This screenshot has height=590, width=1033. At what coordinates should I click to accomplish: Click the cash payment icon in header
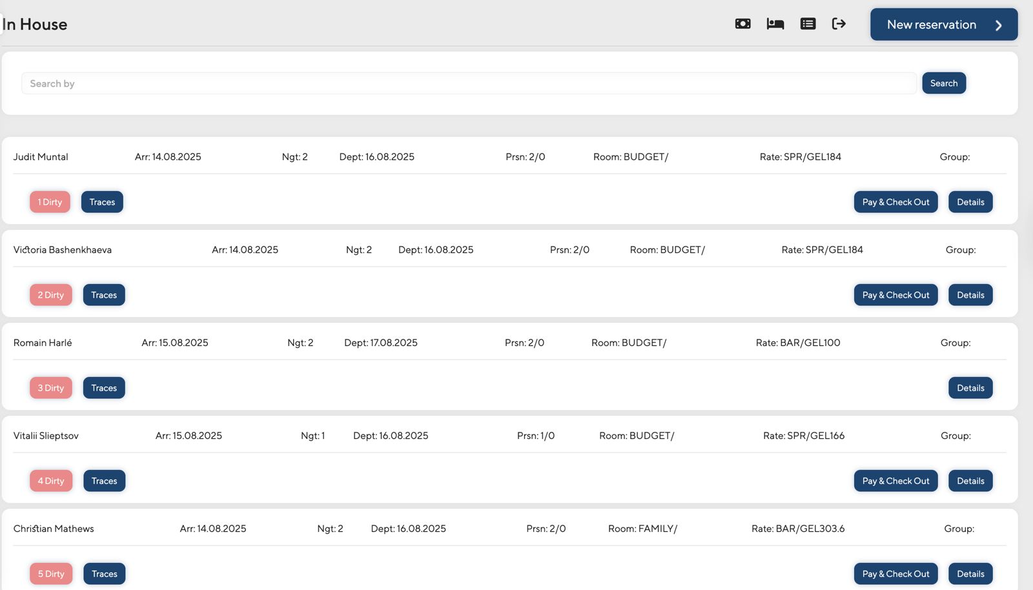(x=742, y=24)
